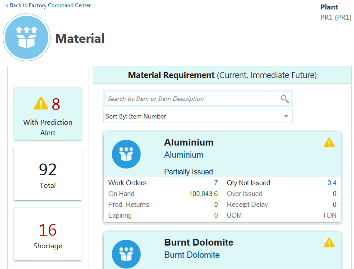
Task: Select the 16 Shortage tile
Action: pyautogui.click(x=48, y=234)
